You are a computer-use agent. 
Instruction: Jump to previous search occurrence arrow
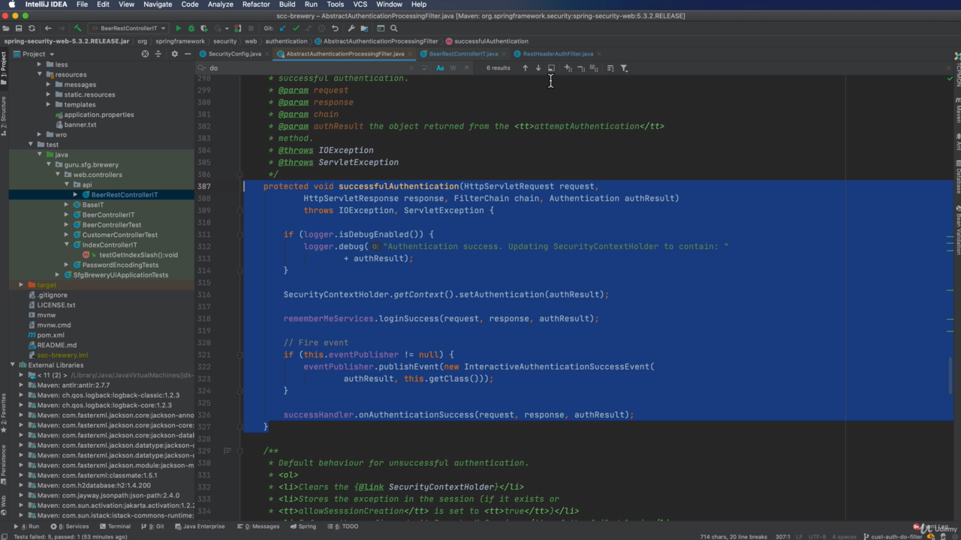pos(525,68)
